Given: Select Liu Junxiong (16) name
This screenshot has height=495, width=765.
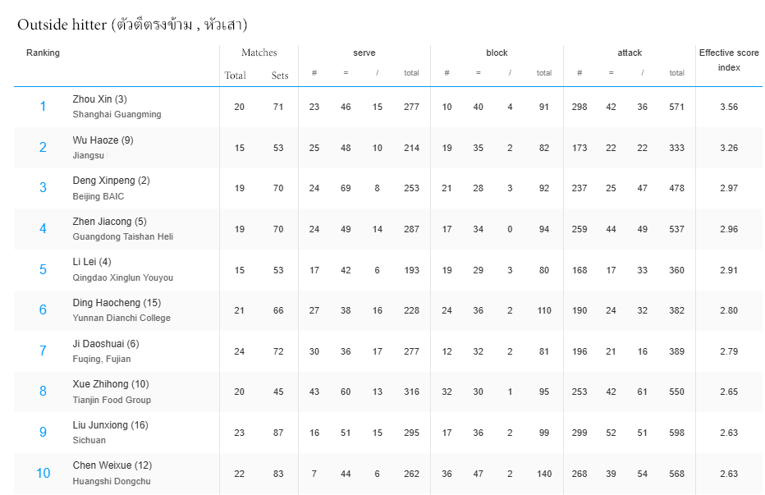Looking at the screenshot, I should coord(110,425).
